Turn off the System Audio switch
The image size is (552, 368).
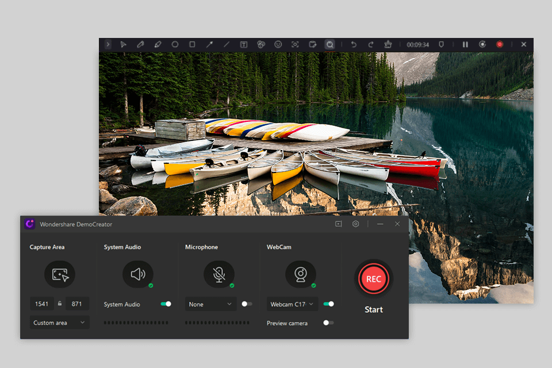166,304
